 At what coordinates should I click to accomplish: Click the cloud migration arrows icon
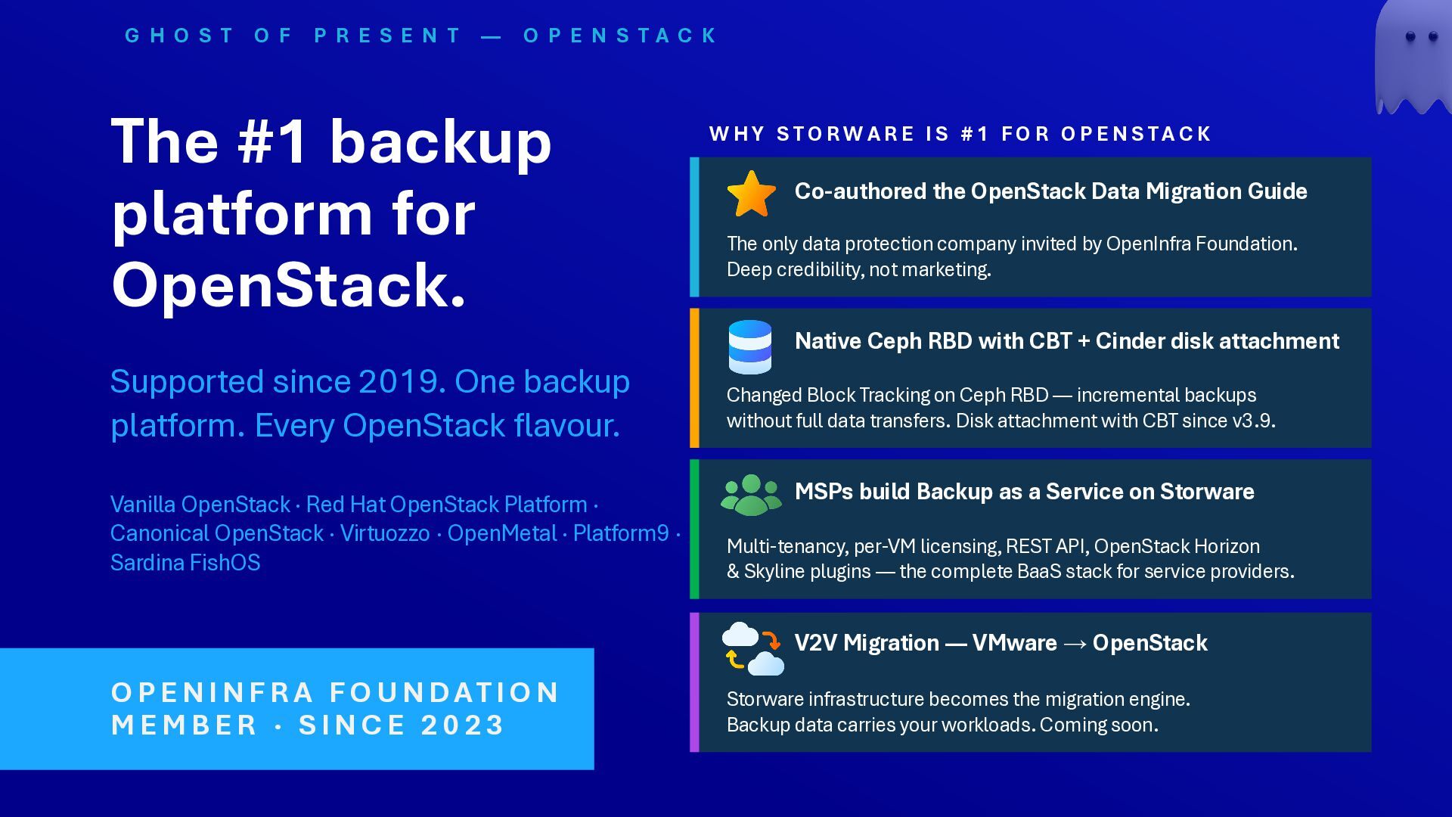click(x=752, y=648)
